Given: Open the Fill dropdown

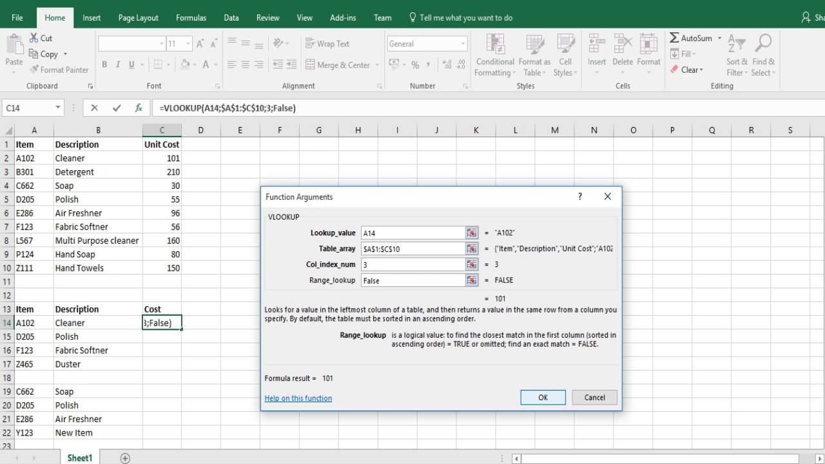Looking at the screenshot, I should 684,54.
